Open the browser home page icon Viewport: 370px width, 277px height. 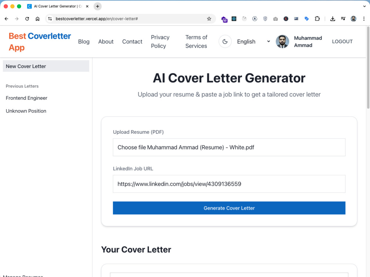coord(37,19)
